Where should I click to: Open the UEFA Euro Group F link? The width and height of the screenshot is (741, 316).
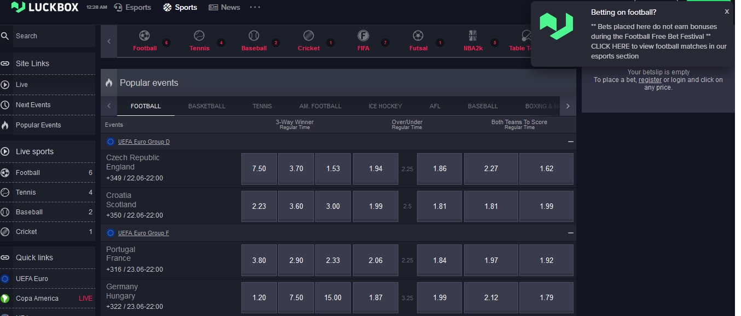click(143, 233)
